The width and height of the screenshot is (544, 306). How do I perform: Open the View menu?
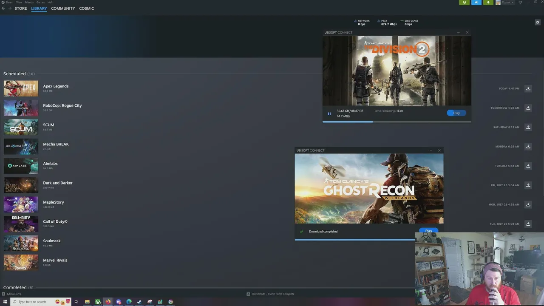click(19, 2)
